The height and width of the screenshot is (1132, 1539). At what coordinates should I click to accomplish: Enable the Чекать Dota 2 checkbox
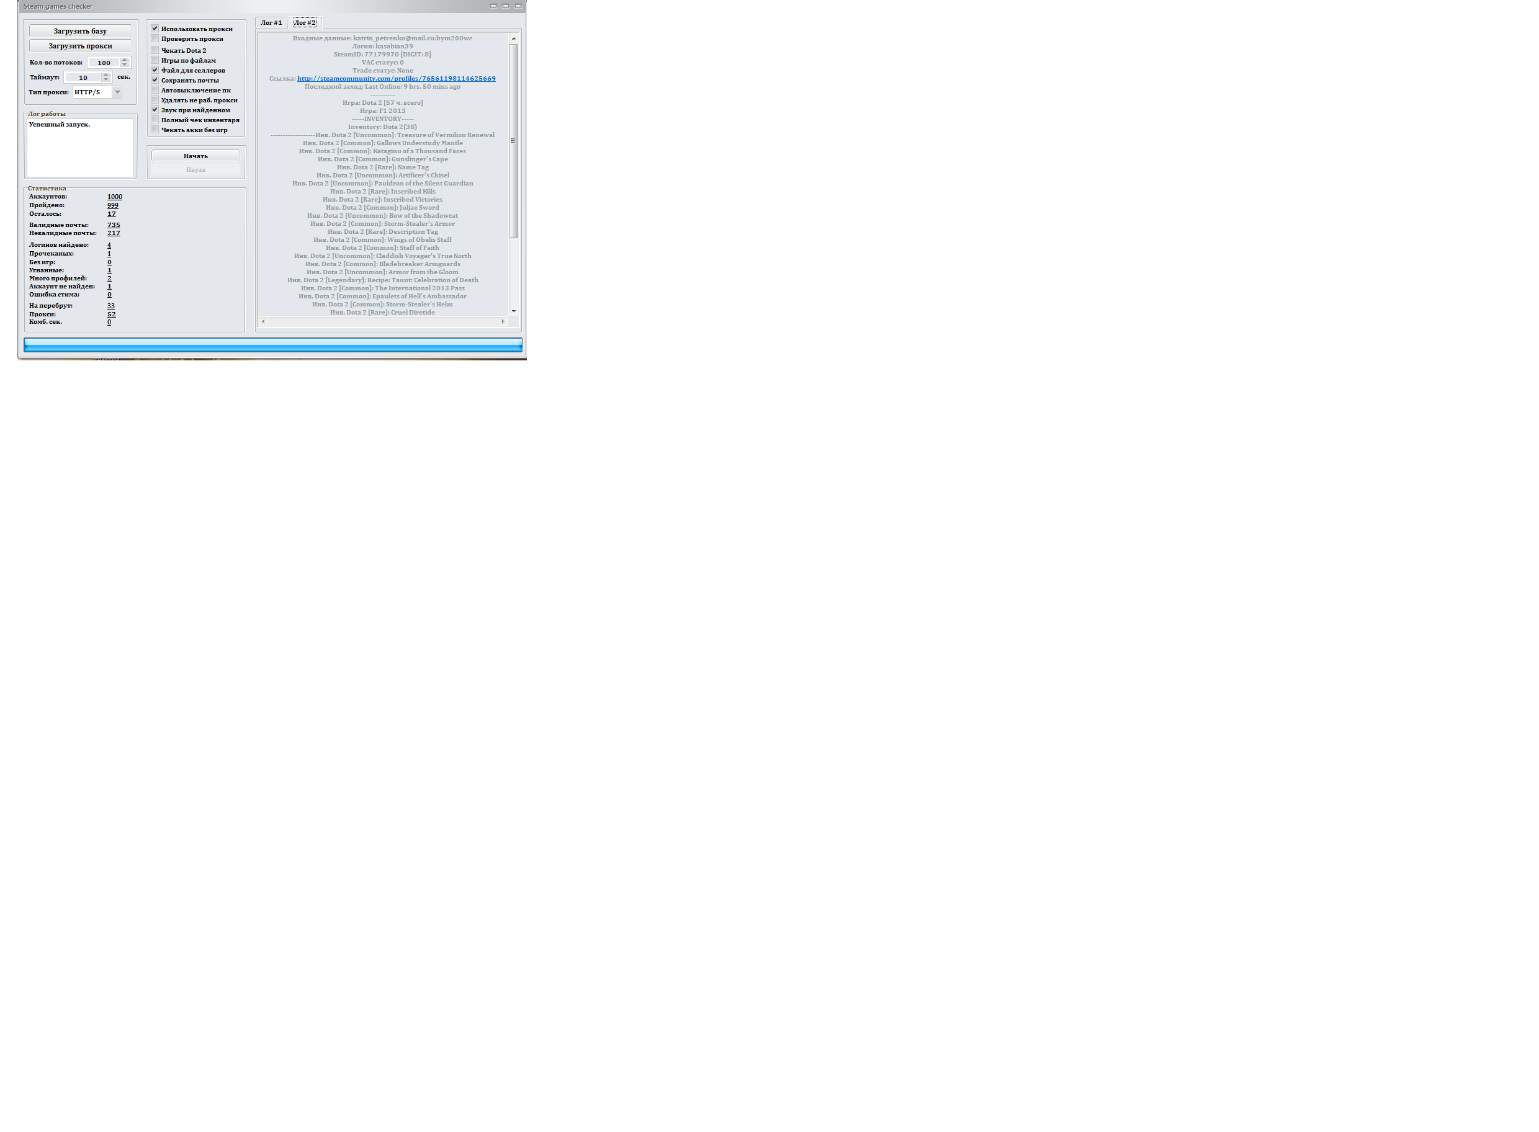point(155,50)
